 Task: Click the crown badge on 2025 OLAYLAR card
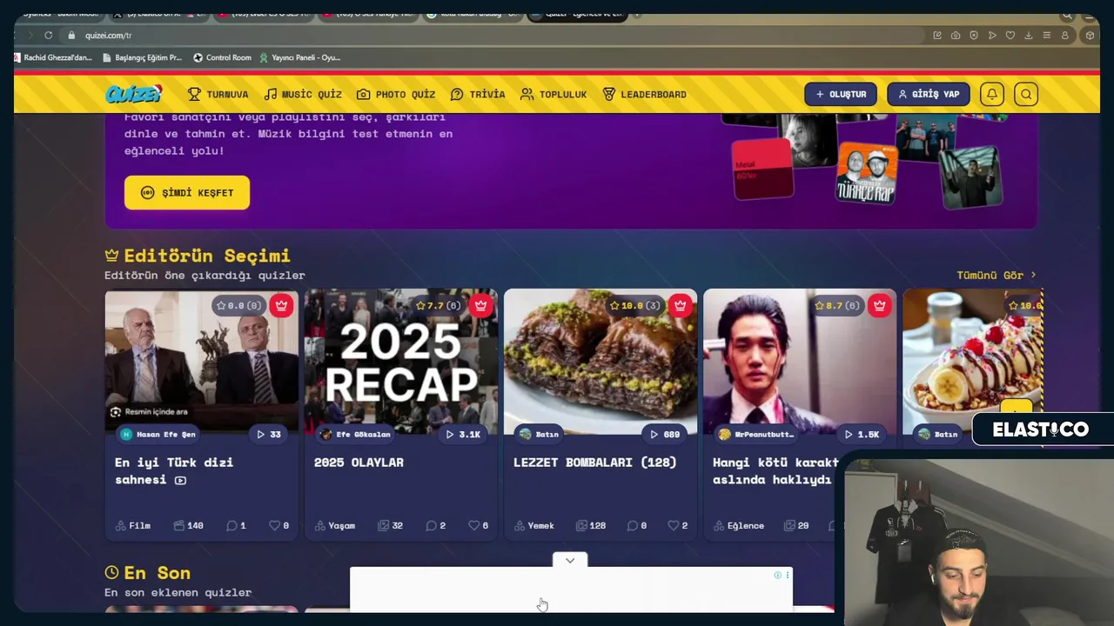[480, 305]
